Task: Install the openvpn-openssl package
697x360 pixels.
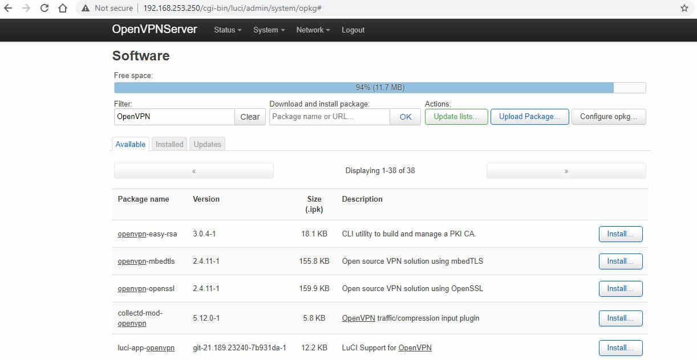Action: 621,289
